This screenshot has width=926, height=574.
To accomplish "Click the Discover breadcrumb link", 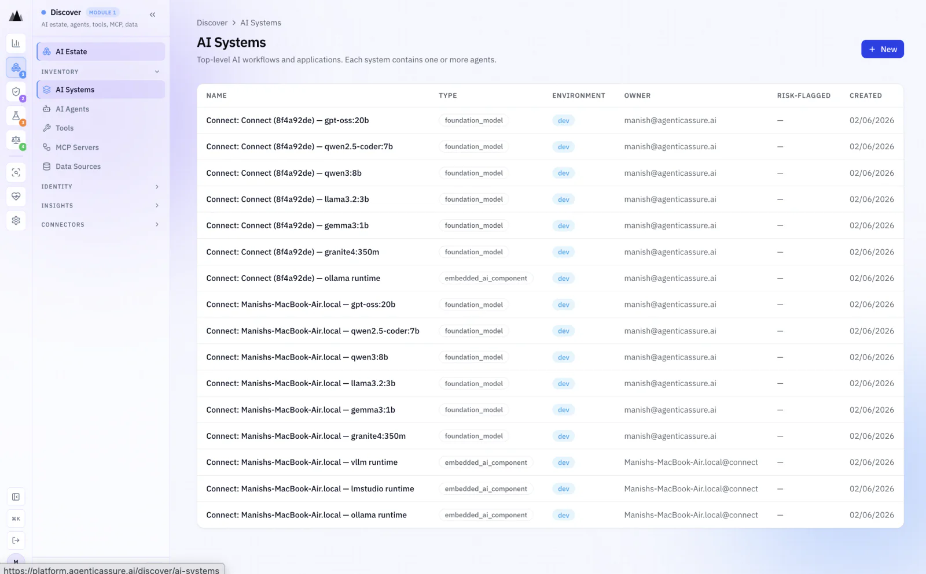I will pos(212,23).
